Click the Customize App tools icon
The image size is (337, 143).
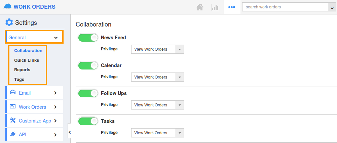click(13, 120)
